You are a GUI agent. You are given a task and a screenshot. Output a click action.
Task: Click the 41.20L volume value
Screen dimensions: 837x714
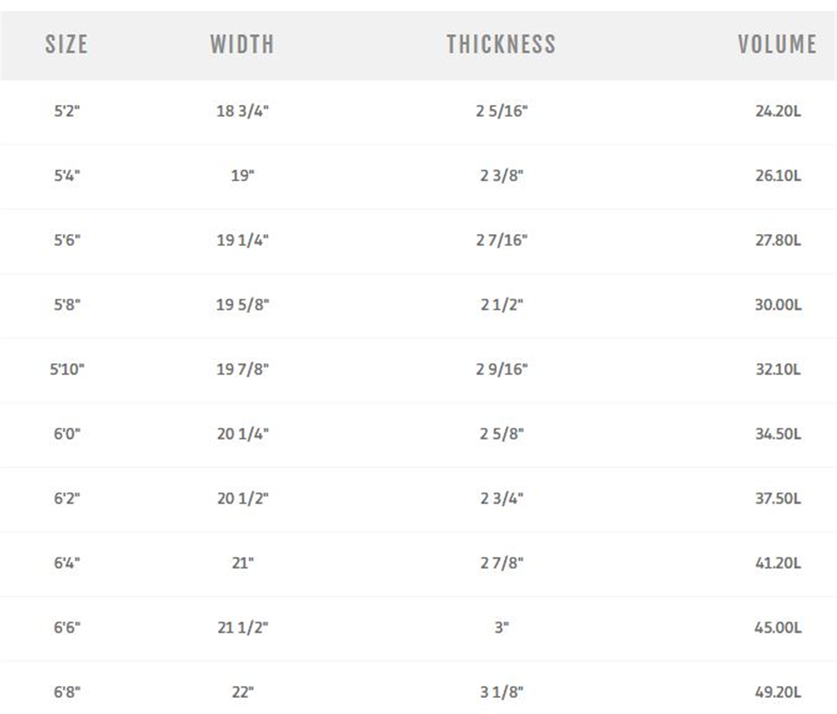(778, 563)
